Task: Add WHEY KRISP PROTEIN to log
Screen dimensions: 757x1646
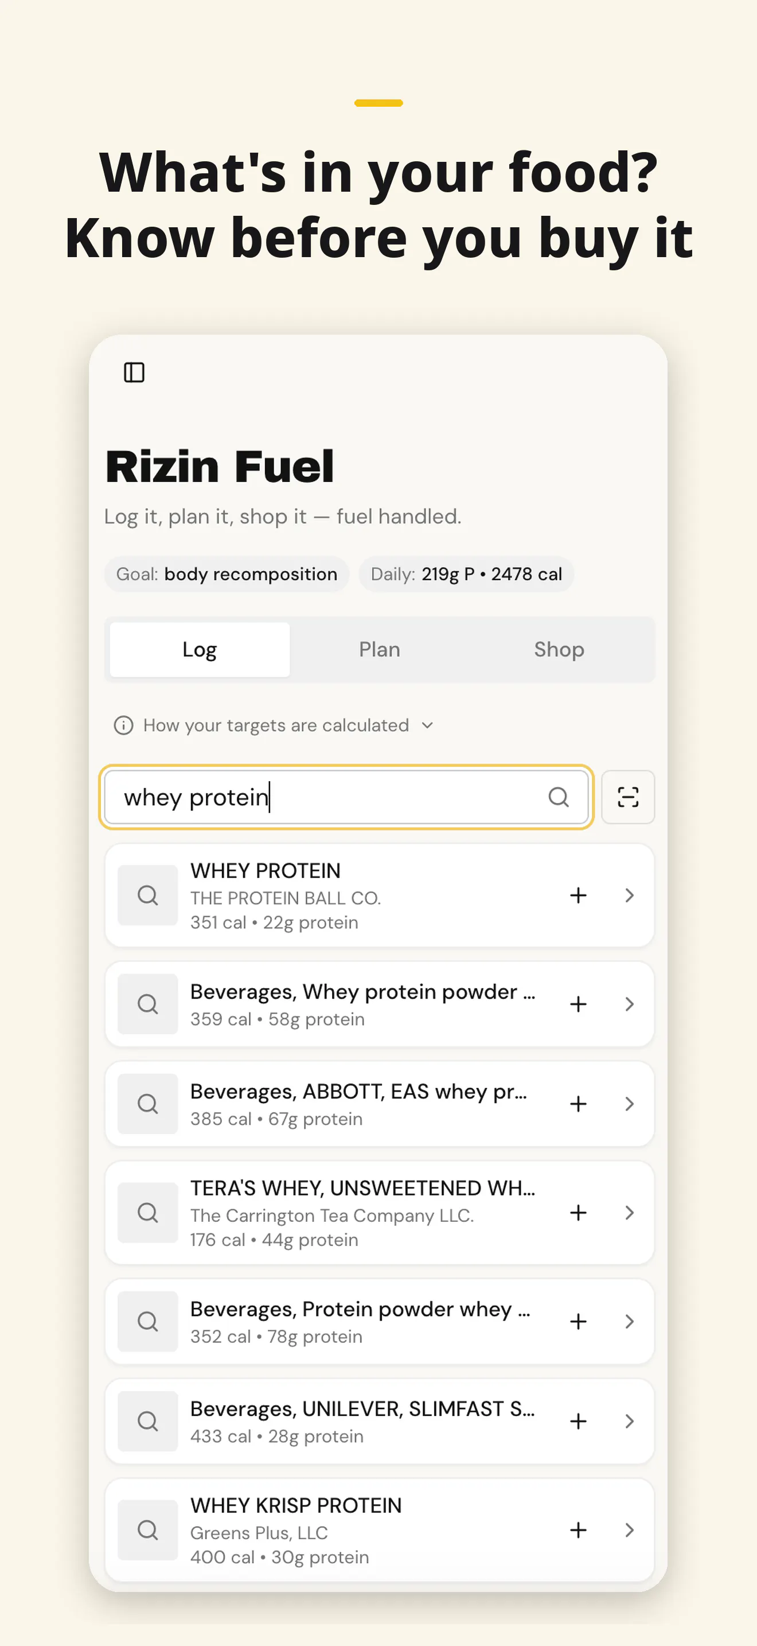Action: 578,1529
